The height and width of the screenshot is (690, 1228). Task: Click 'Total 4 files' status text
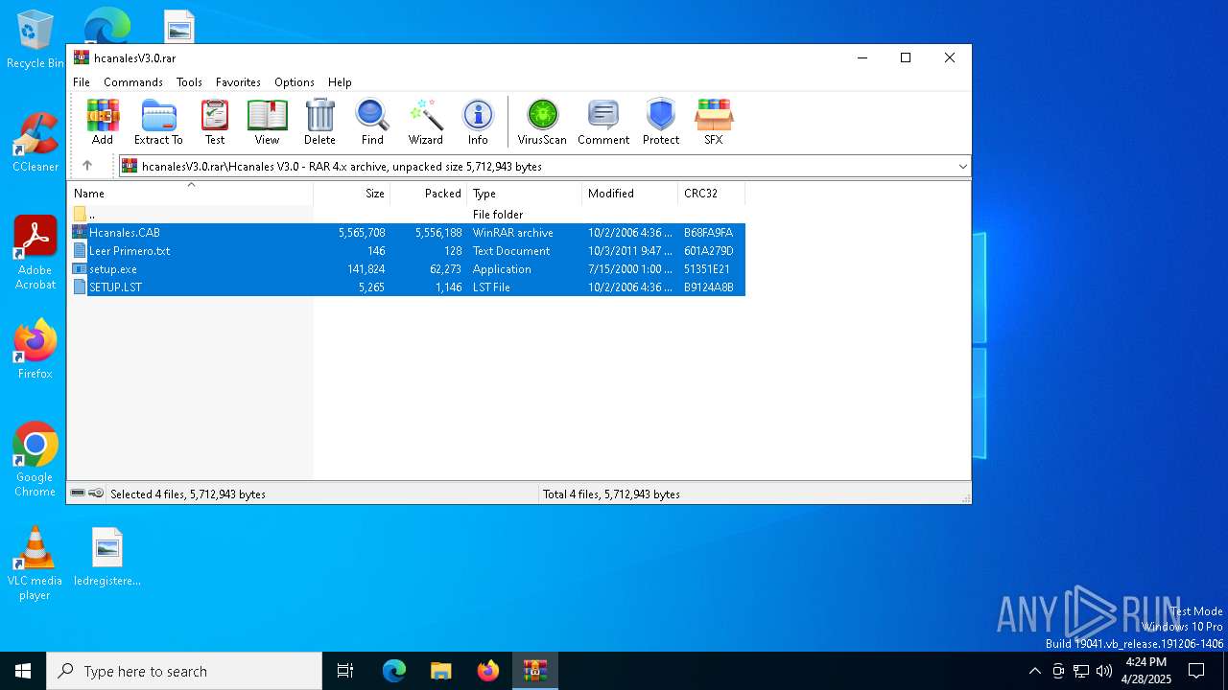(x=611, y=494)
